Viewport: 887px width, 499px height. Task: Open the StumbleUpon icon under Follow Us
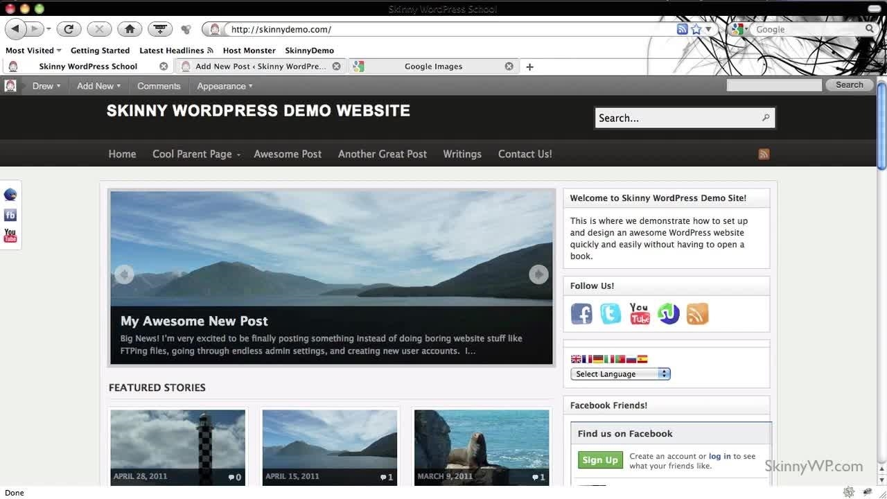pyautogui.click(x=669, y=314)
